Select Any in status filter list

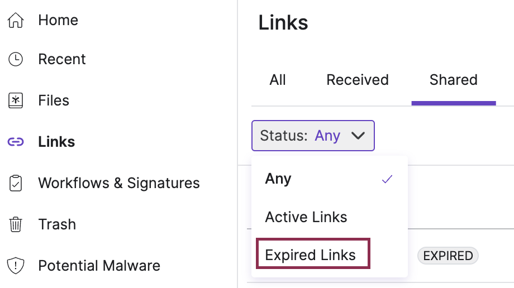click(x=330, y=179)
